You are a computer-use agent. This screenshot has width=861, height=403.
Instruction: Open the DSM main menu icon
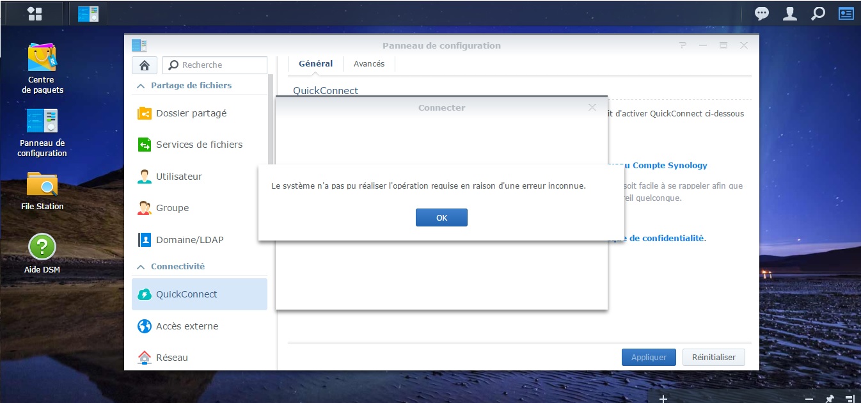pyautogui.click(x=35, y=13)
